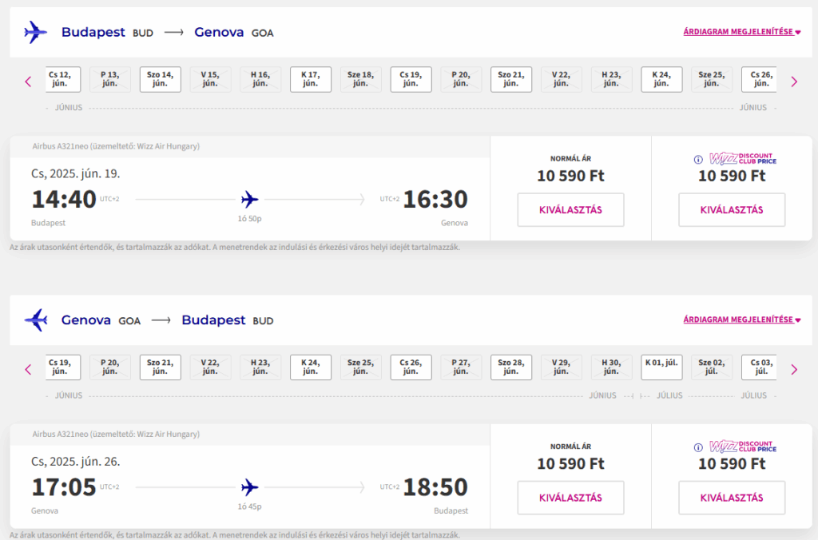Click the return Genova–Budapest airplane icon
Screen dimensions: 818x540
pos(35,320)
